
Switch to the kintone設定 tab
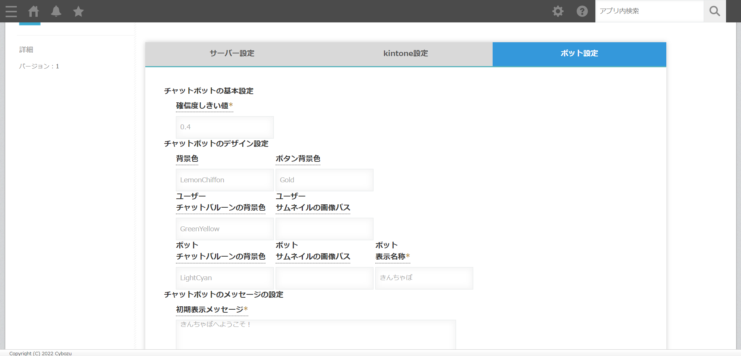click(x=406, y=53)
